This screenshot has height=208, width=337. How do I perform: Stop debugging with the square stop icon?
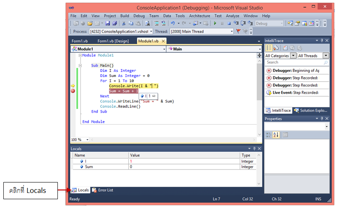coord(229,23)
